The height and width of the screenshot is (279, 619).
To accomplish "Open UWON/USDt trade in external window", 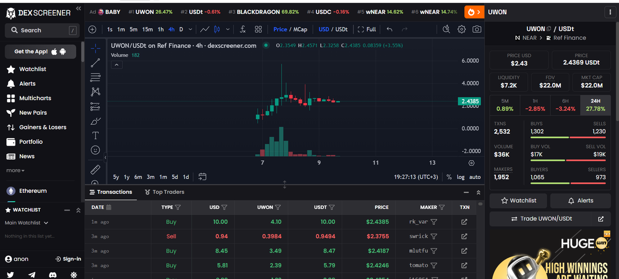I will coord(600,219).
